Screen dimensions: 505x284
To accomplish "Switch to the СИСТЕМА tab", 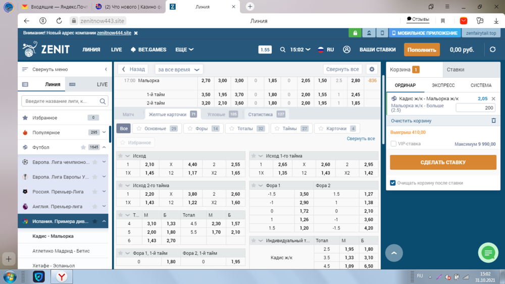I will (481, 85).
